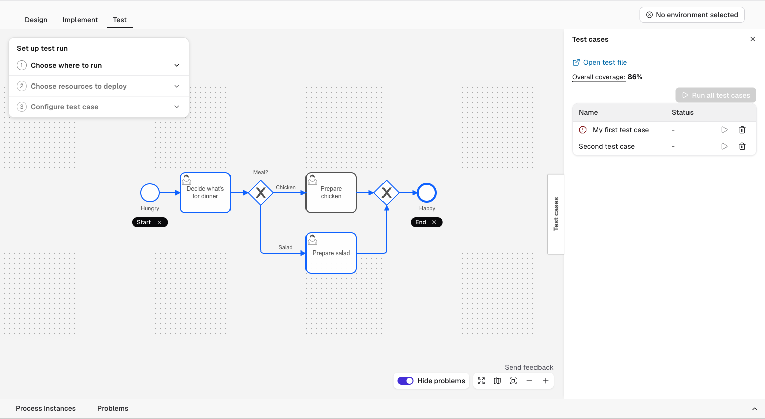Image resolution: width=765 pixels, height=419 pixels.
Task: Run the Second test case
Action: pos(724,146)
